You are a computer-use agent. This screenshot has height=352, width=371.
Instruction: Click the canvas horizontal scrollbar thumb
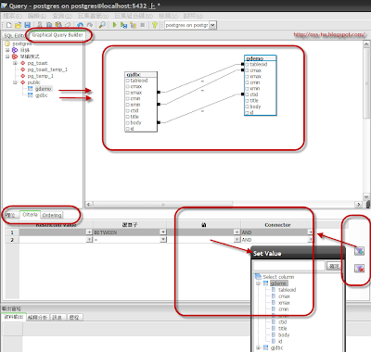coord(163,205)
